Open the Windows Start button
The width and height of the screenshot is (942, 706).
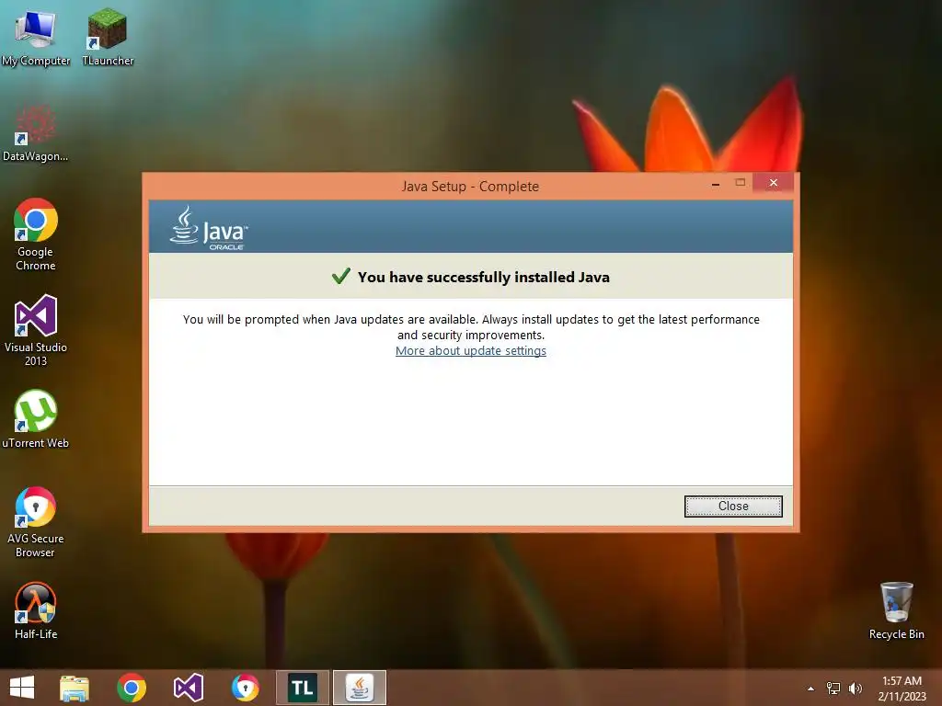click(22, 688)
